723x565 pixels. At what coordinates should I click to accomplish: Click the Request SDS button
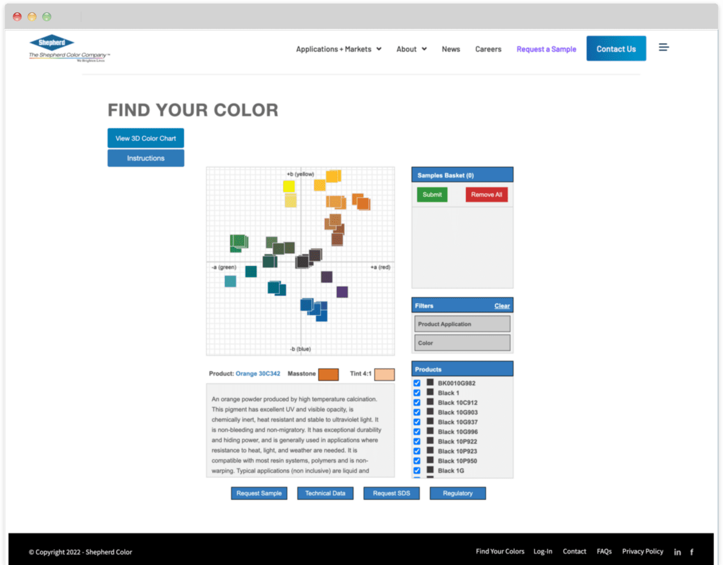coord(391,493)
